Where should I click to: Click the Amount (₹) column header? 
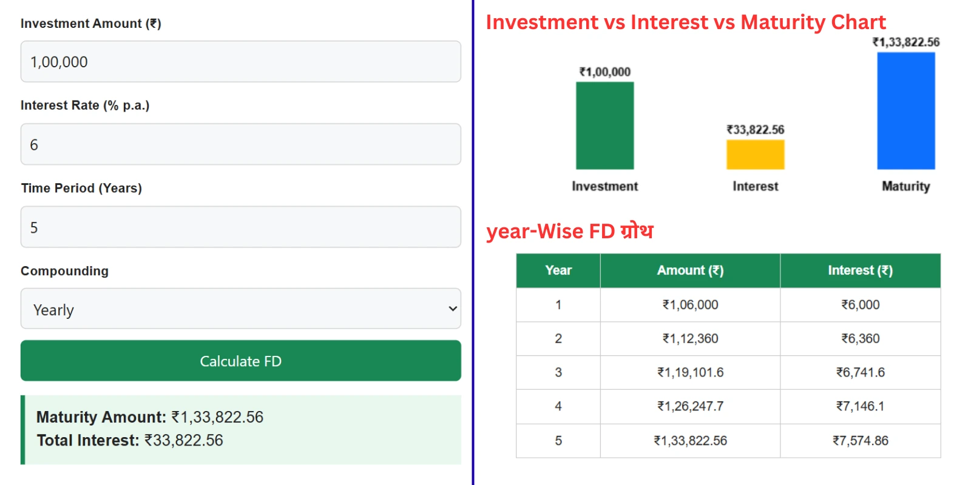click(x=690, y=270)
